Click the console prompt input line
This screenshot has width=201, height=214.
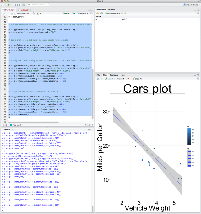[x=47, y=210]
